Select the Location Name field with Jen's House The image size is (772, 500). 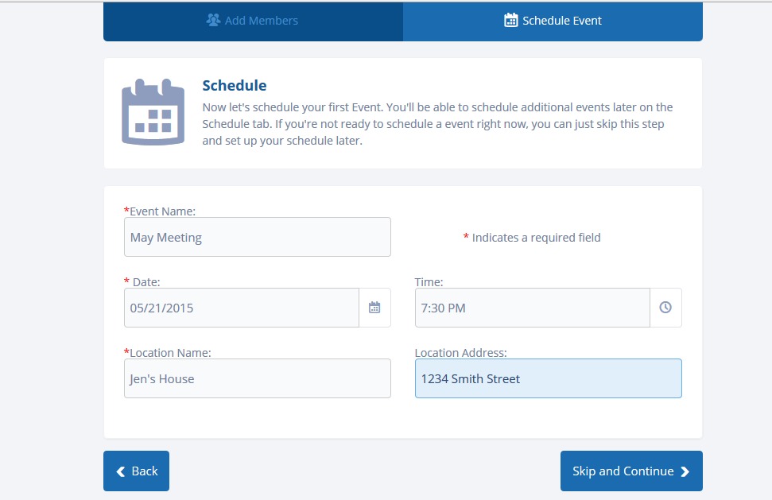click(x=257, y=378)
